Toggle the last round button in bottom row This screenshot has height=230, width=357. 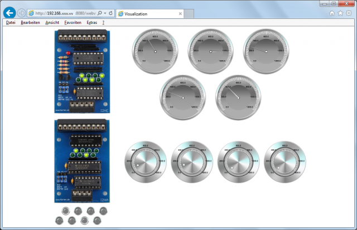[x=97, y=221]
